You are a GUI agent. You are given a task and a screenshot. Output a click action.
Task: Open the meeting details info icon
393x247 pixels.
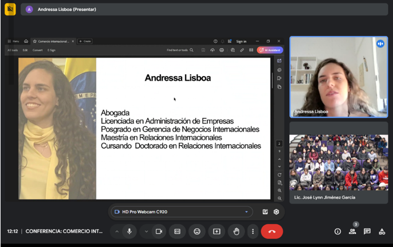click(337, 232)
